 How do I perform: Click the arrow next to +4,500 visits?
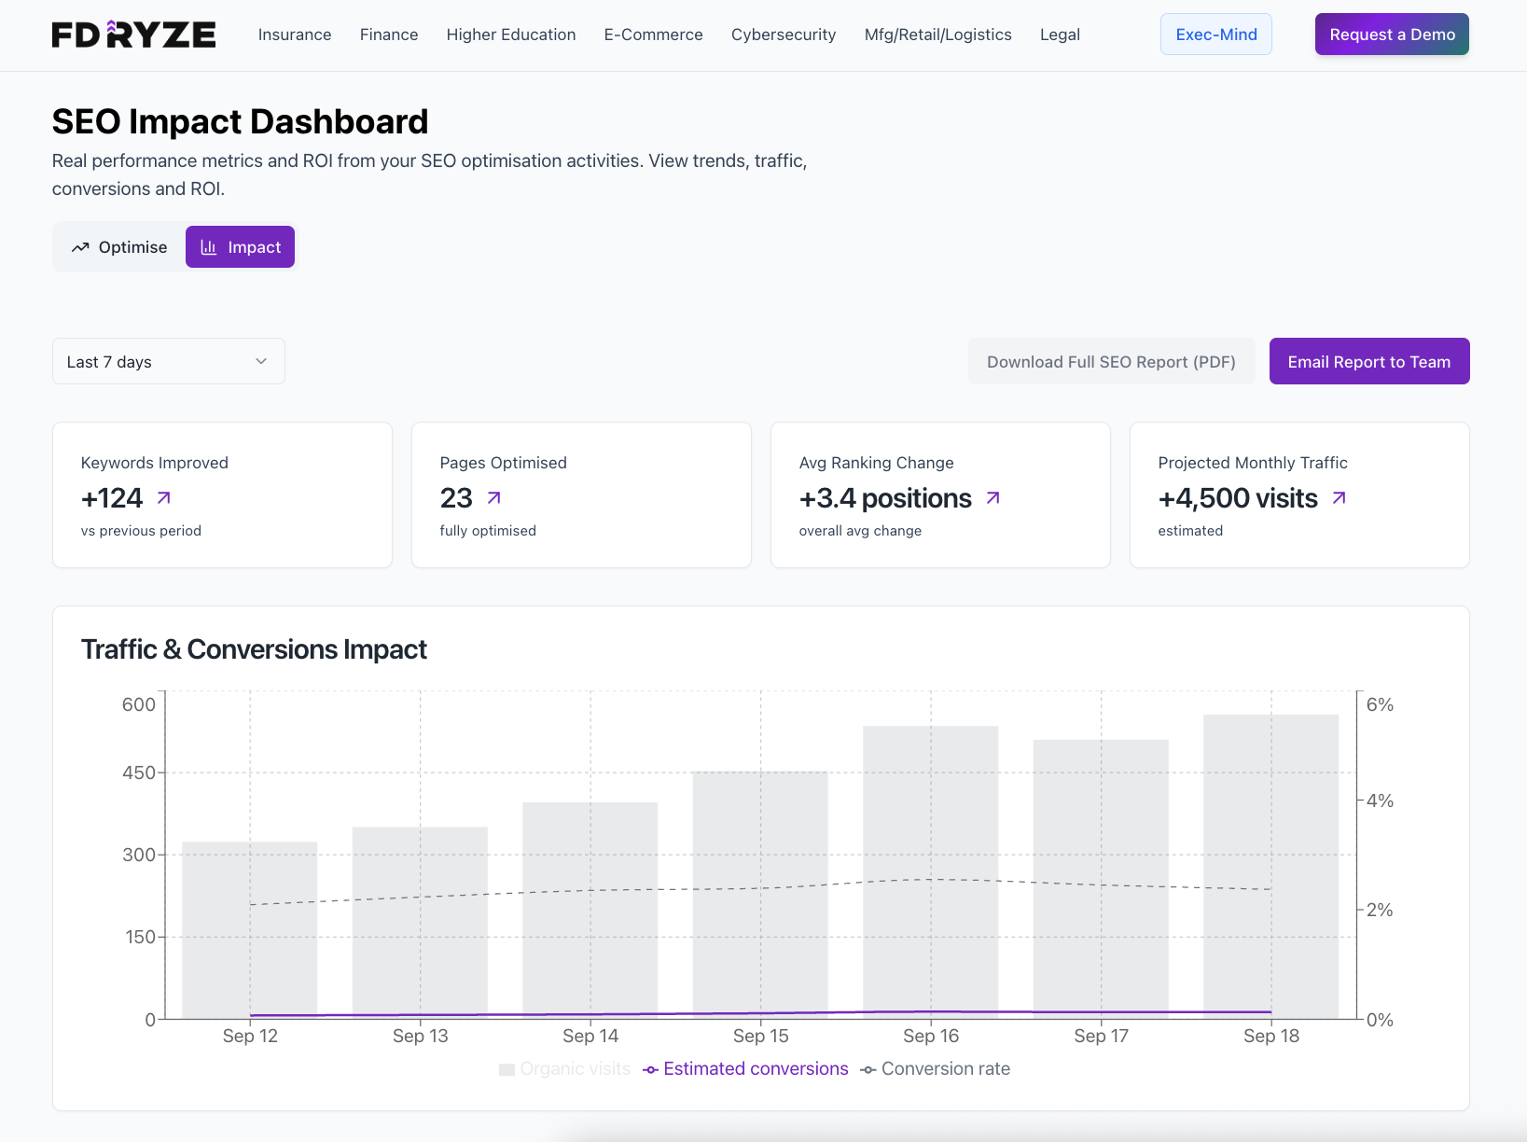[x=1340, y=498]
